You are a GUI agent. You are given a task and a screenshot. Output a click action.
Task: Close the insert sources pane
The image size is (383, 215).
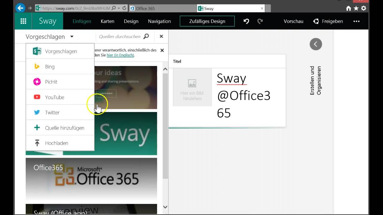(x=161, y=36)
